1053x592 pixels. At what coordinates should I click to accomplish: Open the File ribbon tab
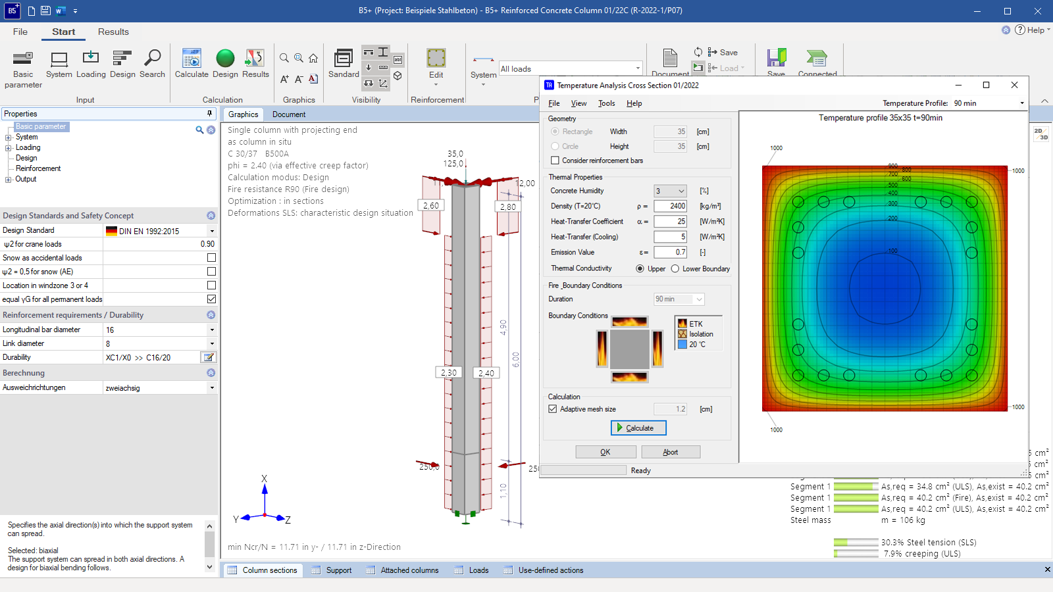point(20,32)
